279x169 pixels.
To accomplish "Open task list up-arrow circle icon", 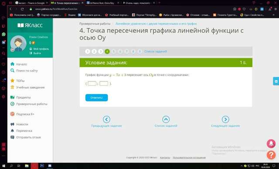I will click(x=166, y=119).
